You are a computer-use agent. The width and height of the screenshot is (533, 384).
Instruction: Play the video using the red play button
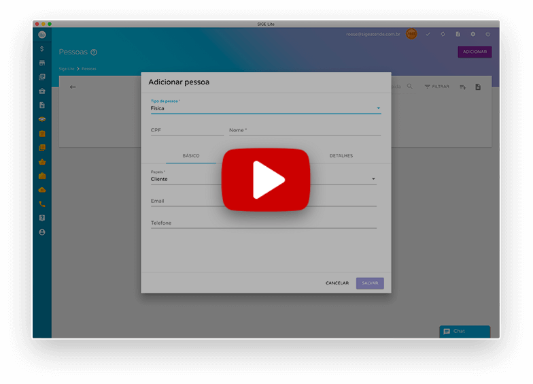pos(265,180)
